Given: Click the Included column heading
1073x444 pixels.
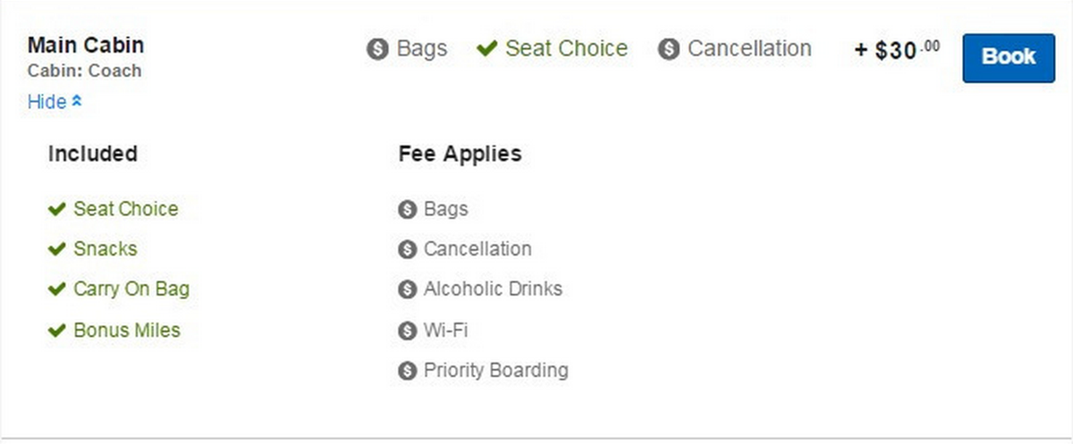Looking at the screenshot, I should click(x=92, y=154).
